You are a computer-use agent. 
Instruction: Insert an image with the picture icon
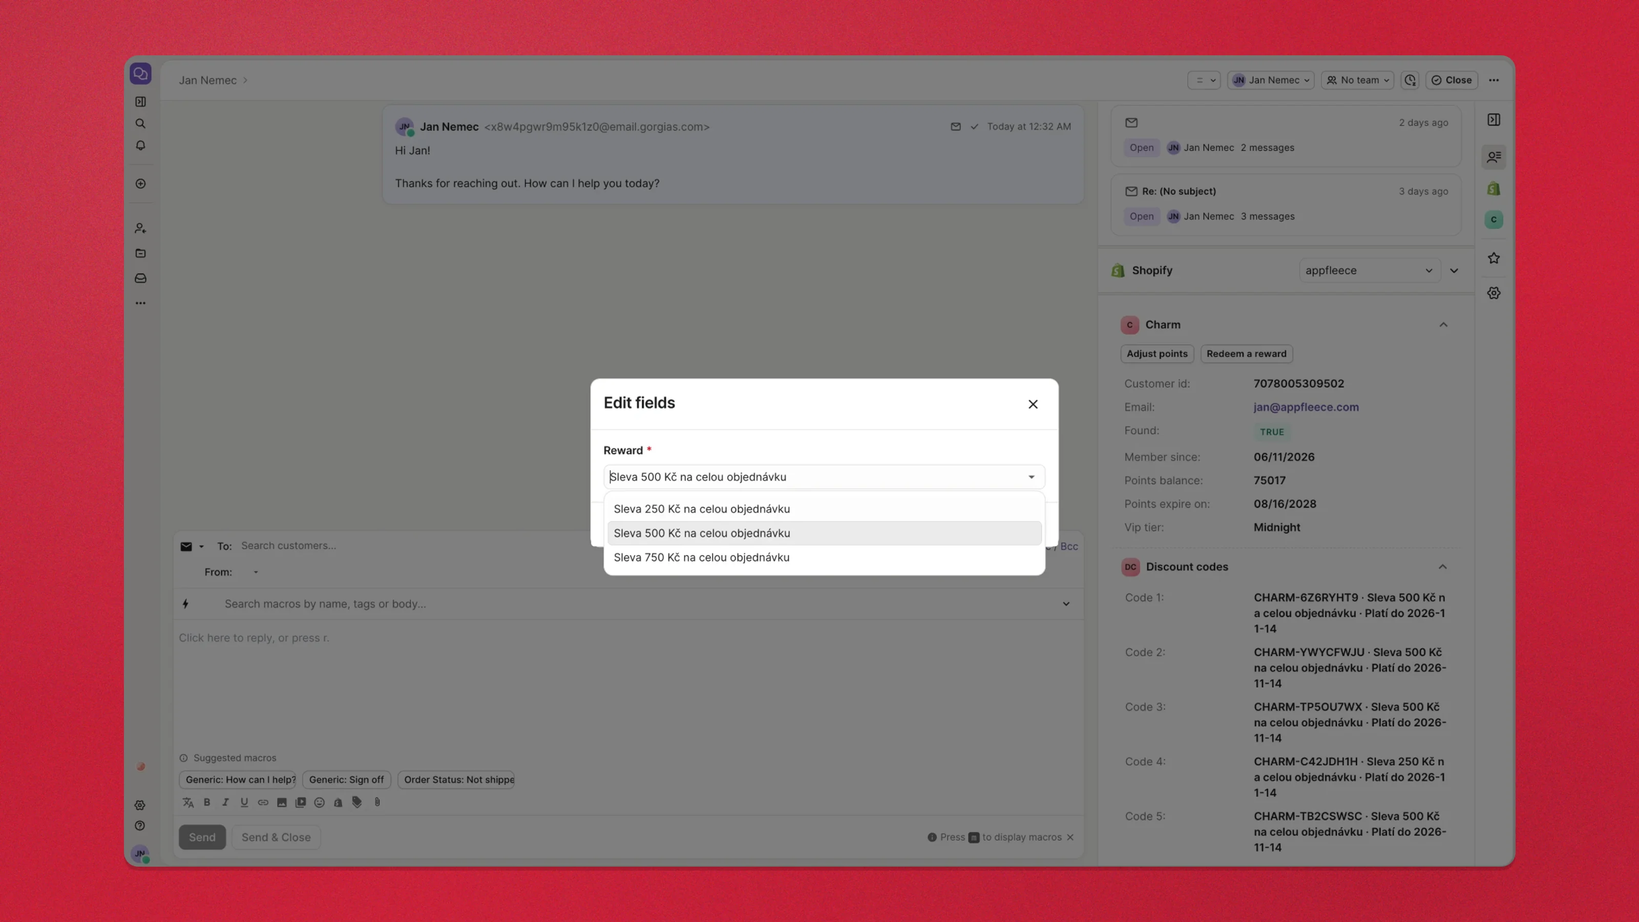[x=282, y=803]
